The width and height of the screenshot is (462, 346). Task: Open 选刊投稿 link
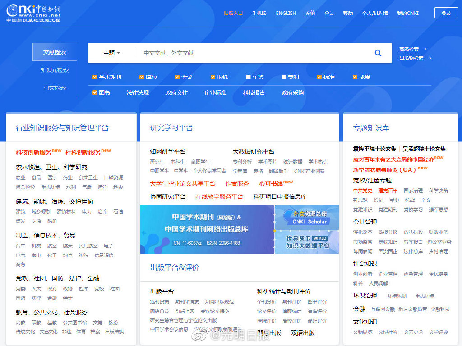coord(159,301)
